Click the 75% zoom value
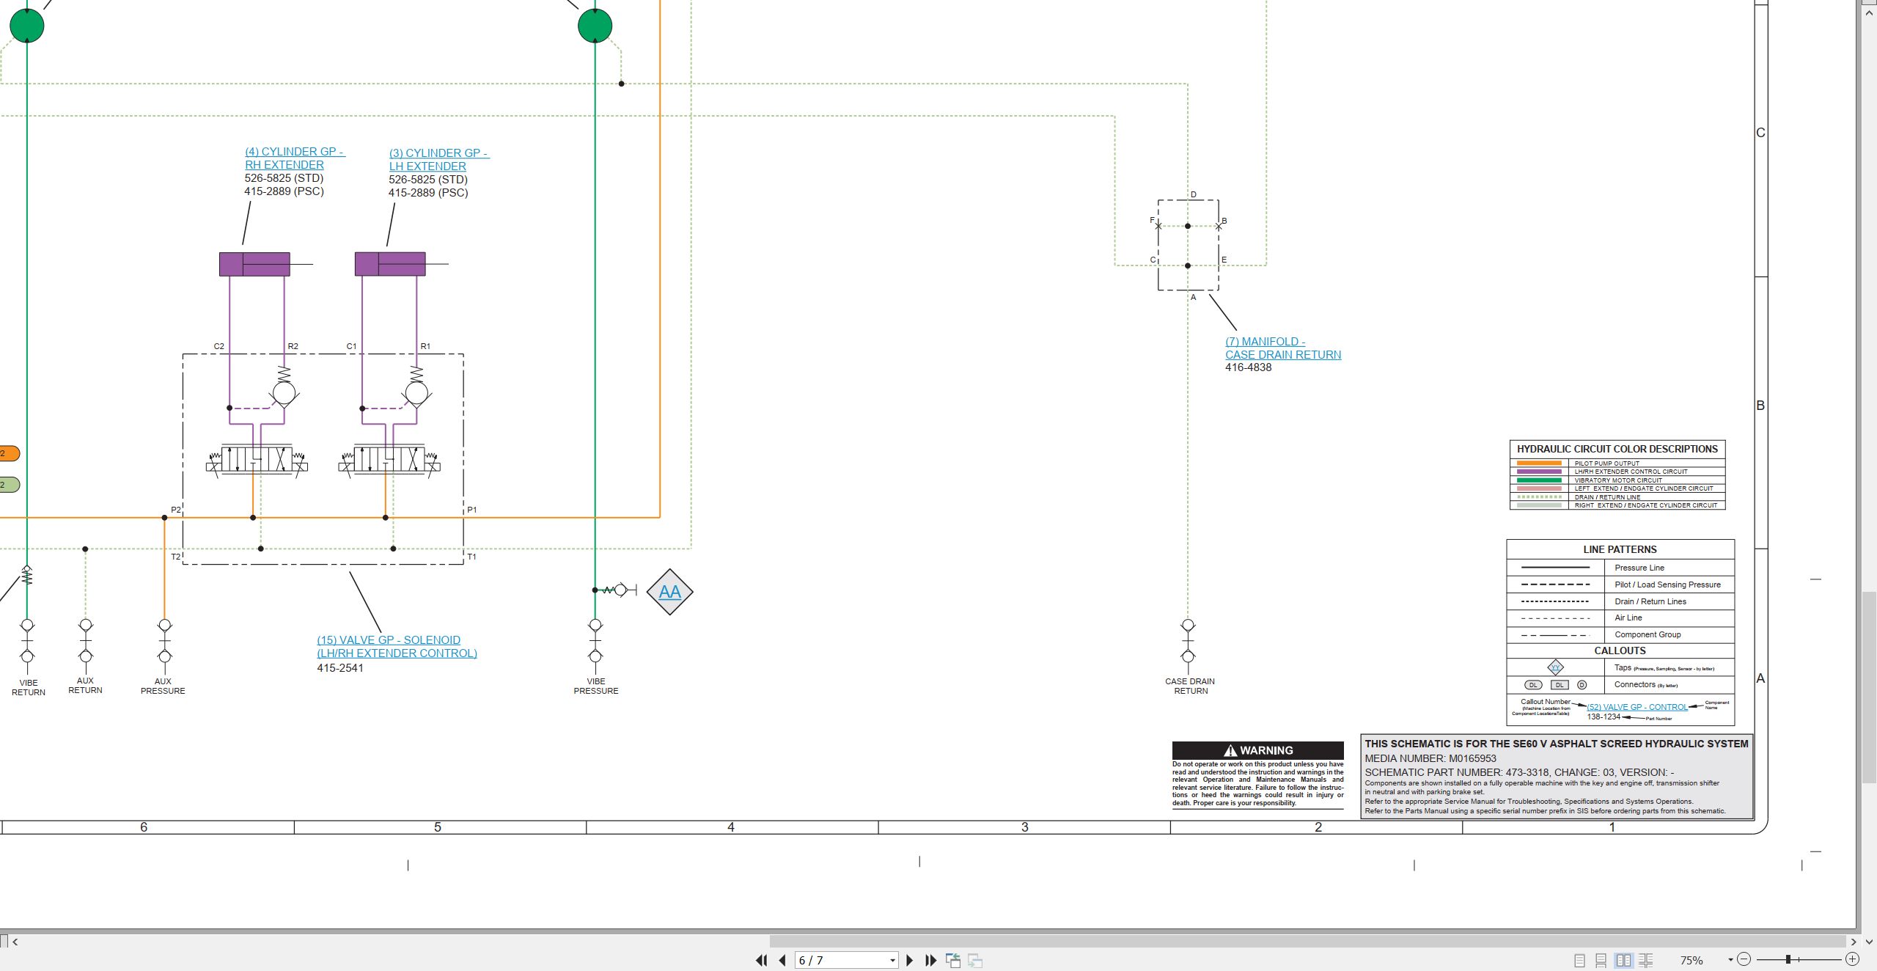This screenshot has width=1877, height=971. point(1691,960)
